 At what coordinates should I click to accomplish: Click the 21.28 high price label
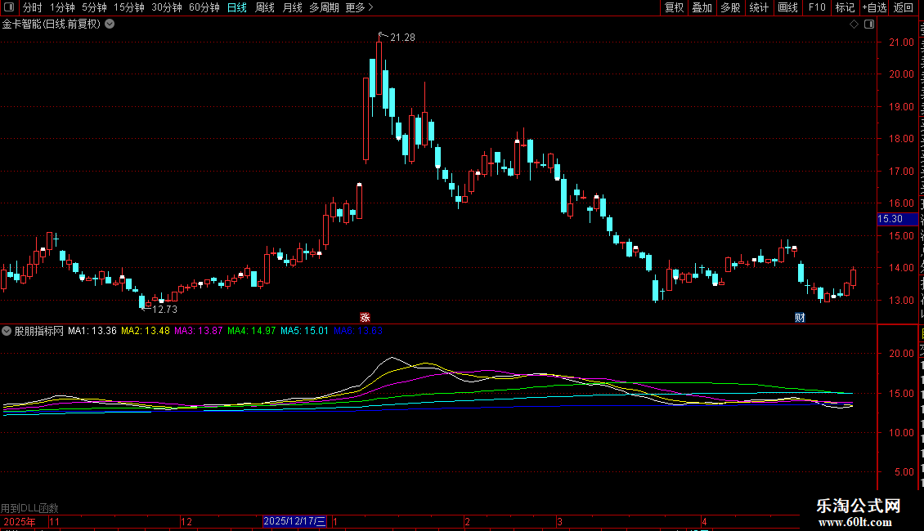tap(402, 38)
